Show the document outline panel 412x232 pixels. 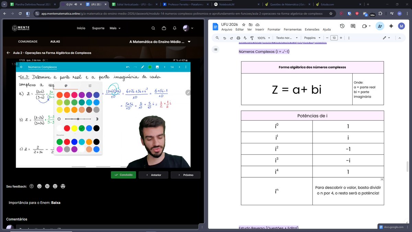(216, 49)
